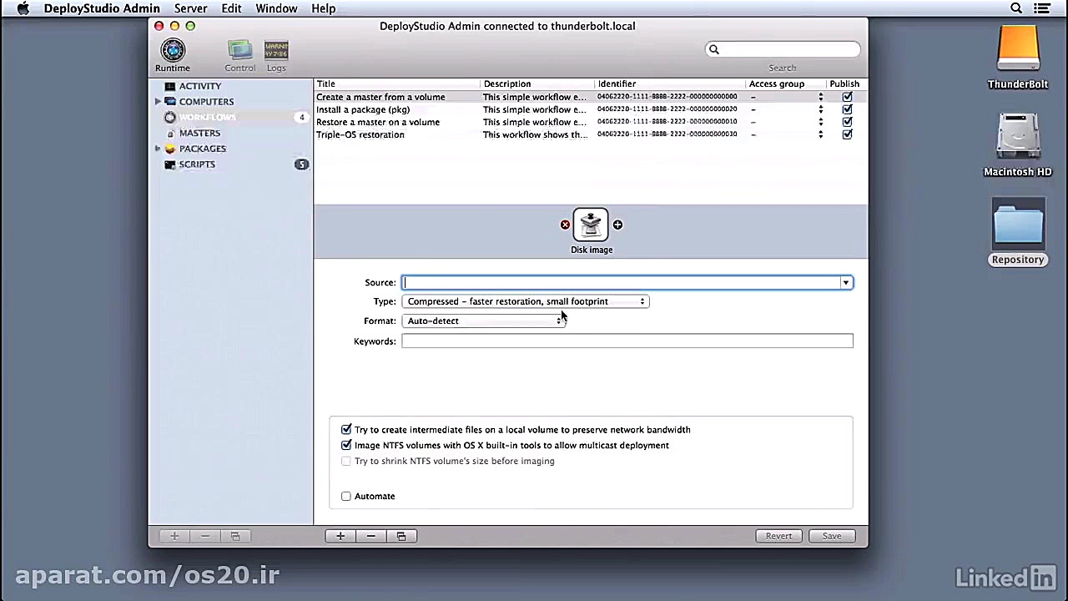Screen dimensions: 1068x601
Task: Select PACKAGES in the sidebar
Action: pos(202,149)
